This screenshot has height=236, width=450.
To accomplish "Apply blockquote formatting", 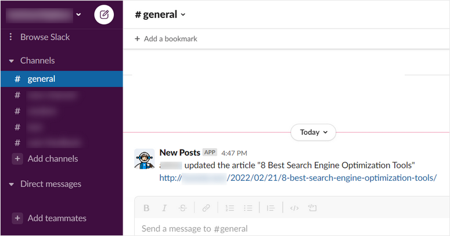I will 271,208.
